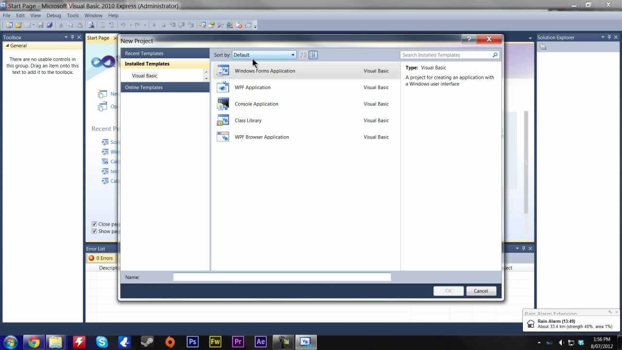Click the Start Debugging play icon

154,25
